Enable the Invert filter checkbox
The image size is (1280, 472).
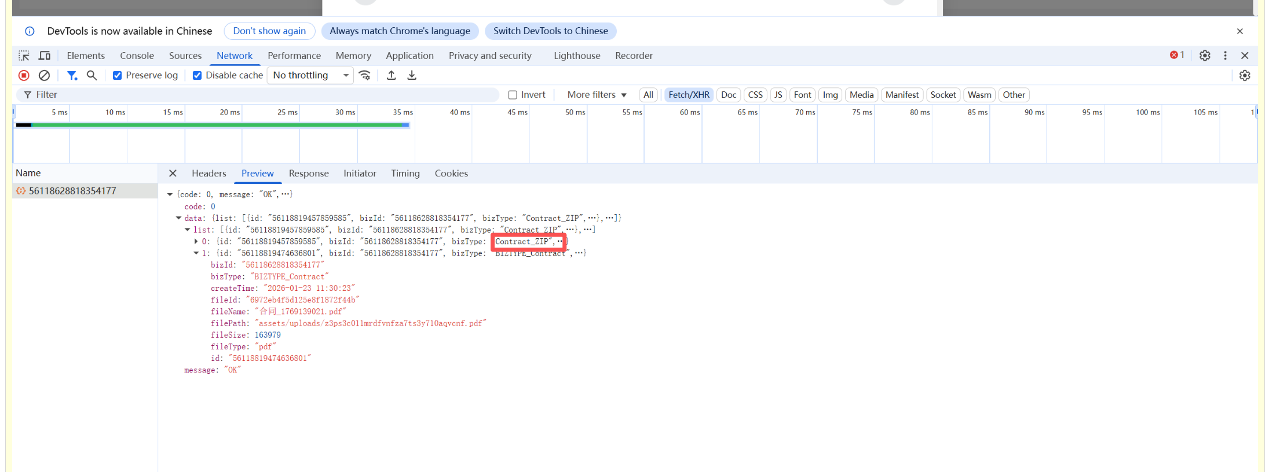513,95
